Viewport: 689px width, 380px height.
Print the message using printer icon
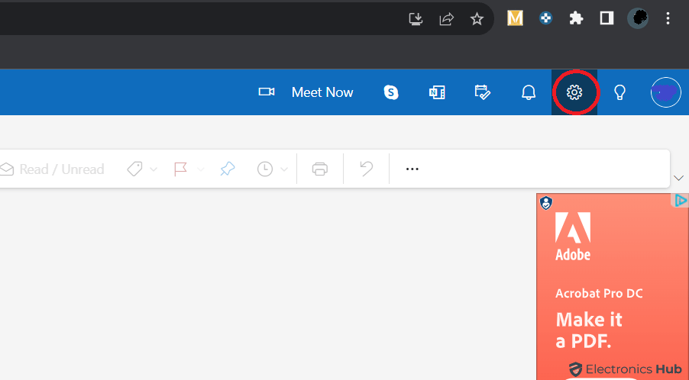(320, 169)
